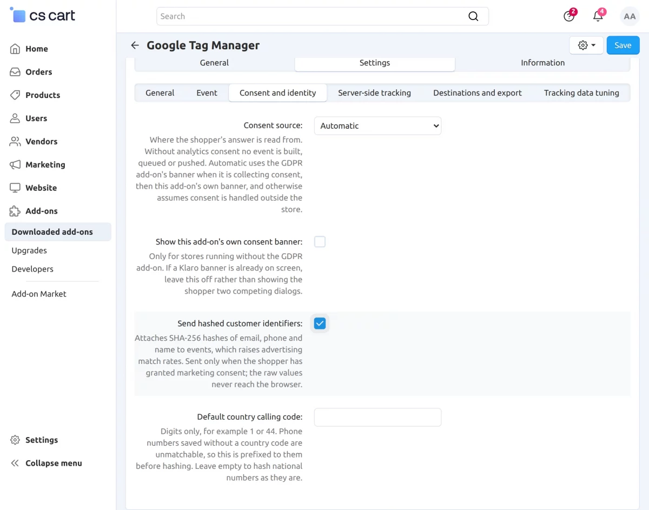Click the Default country calling code label
This screenshot has height=510, width=649.
click(x=250, y=417)
